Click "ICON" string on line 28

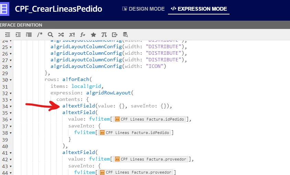pos(155,66)
